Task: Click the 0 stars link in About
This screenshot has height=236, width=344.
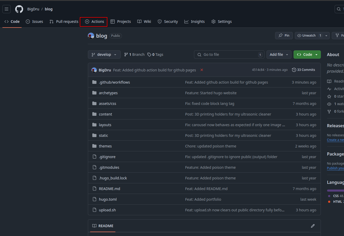Action: click(x=336, y=96)
